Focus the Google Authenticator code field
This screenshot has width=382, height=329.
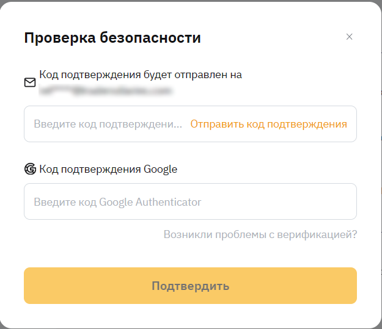[x=190, y=201]
